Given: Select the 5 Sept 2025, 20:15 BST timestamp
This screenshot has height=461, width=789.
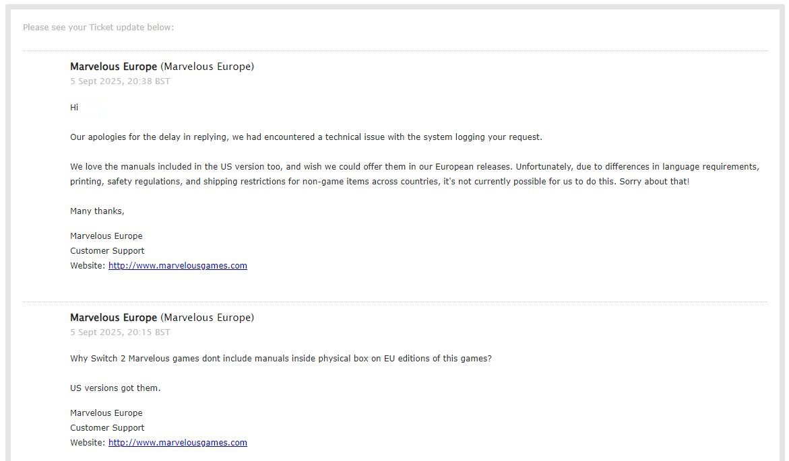Looking at the screenshot, I should (x=120, y=332).
